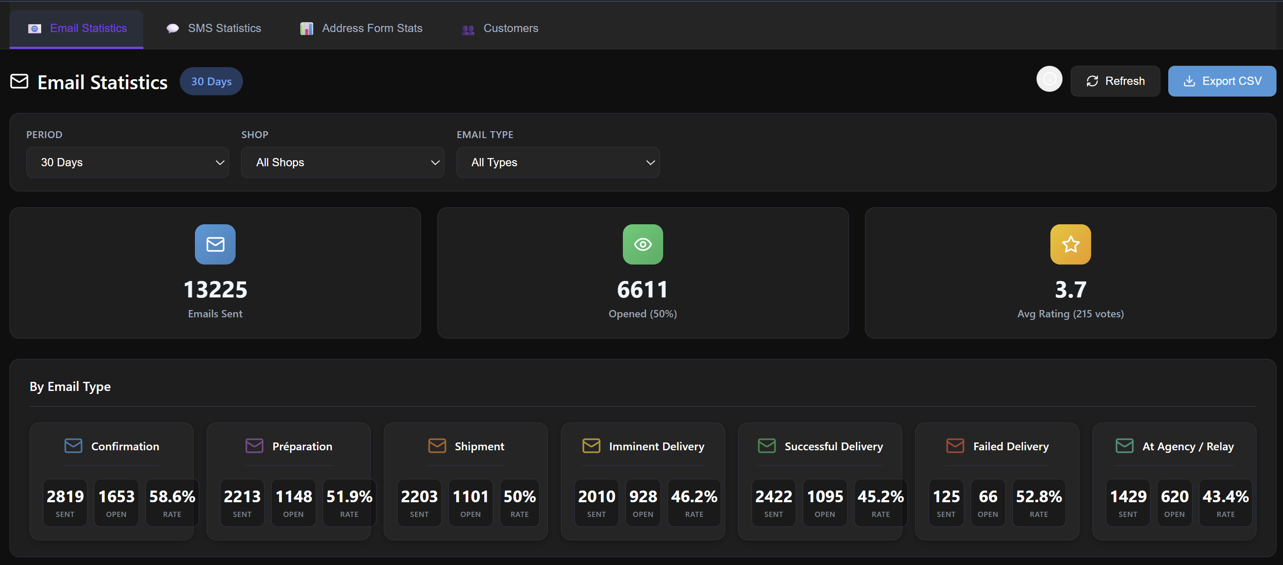Switch to the SMS Statistics tab
The image size is (1283, 565).
[x=214, y=29]
